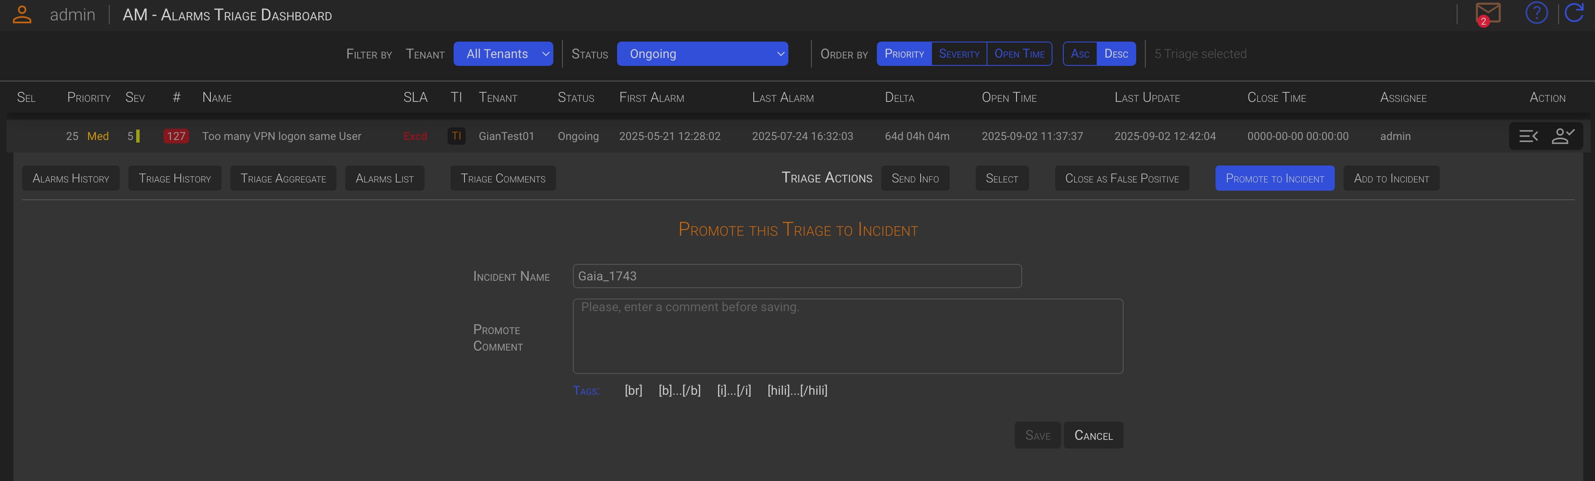Open the mail notifications envelope icon
The height and width of the screenshot is (481, 1595).
click(1487, 13)
